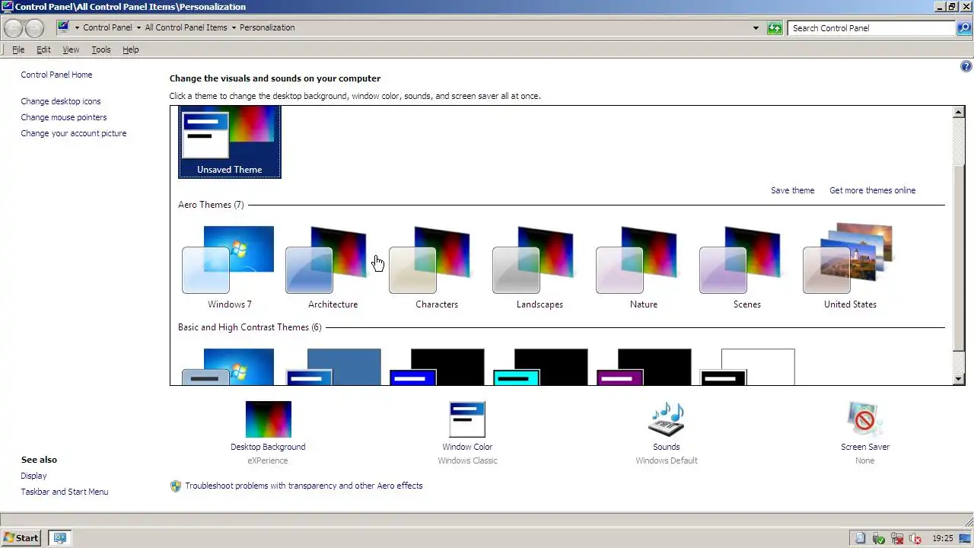Viewport: 974px width, 548px height.
Task: Open Taskbar and Start Menu link
Action: point(65,492)
